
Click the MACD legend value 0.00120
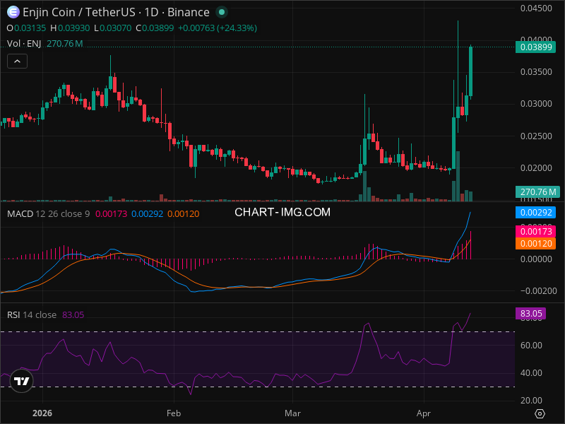pyautogui.click(x=184, y=214)
